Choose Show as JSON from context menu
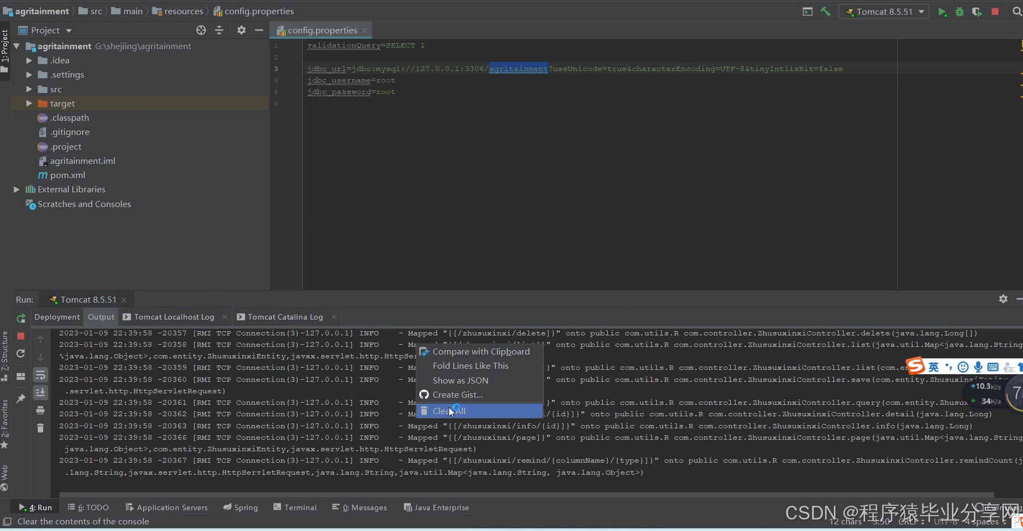Screen dimensions: 1023x531 click(x=480, y=381)
